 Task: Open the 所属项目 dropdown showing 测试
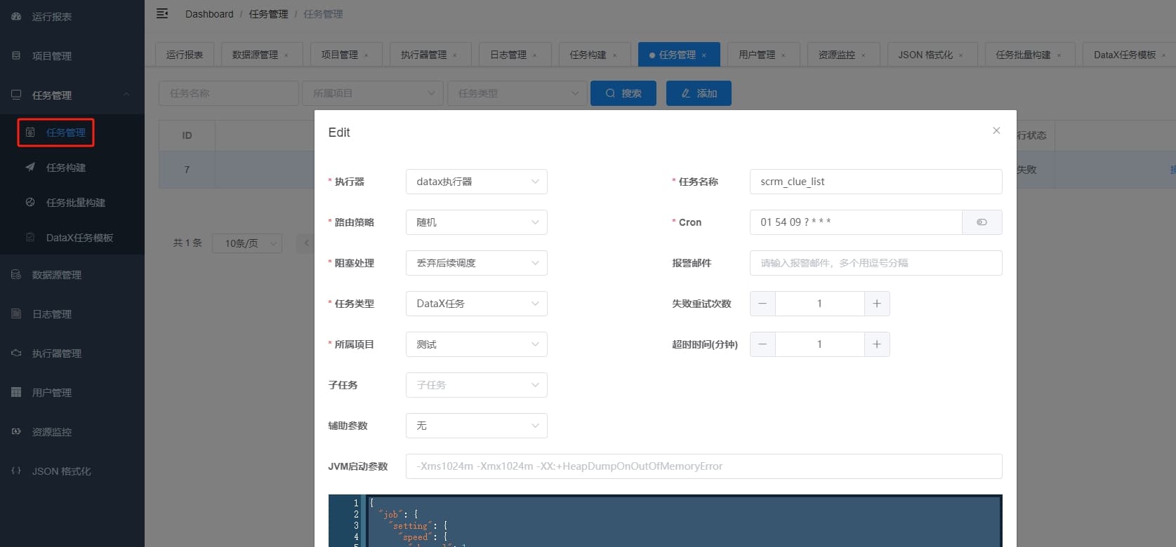coord(477,344)
